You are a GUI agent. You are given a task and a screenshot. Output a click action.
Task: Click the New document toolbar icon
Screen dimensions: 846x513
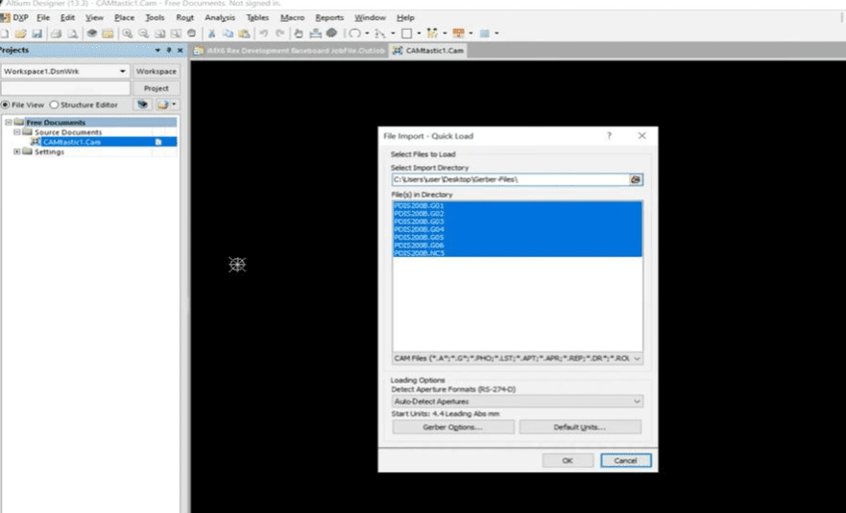(x=4, y=34)
